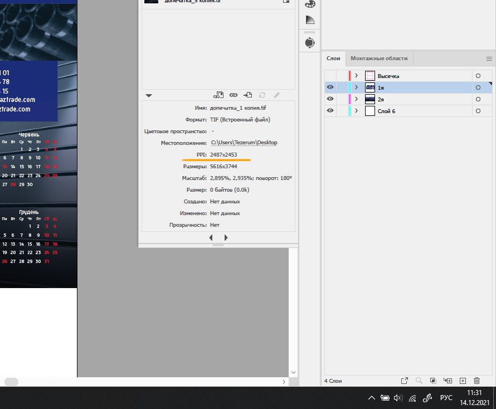The width and height of the screenshot is (496, 409).
Task: Click the Relink chain icon
Action: point(234,95)
